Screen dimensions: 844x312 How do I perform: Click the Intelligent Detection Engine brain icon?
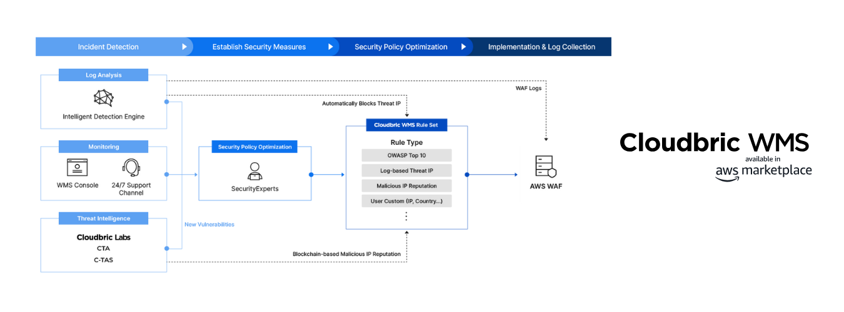(103, 98)
